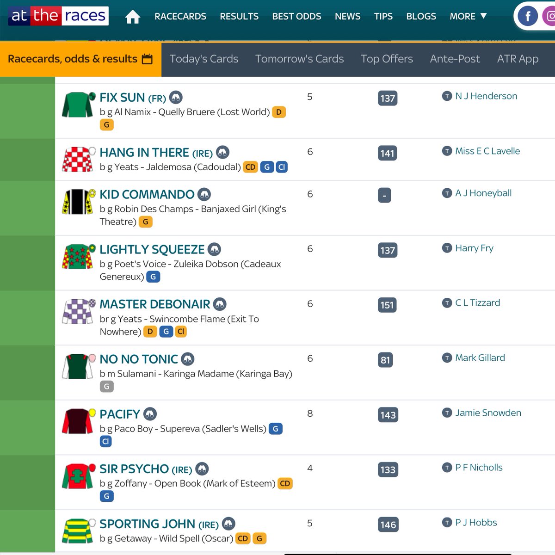555x555 pixels.
Task: Open binoculars tracker icon for Fix Sun
Action: [176, 98]
